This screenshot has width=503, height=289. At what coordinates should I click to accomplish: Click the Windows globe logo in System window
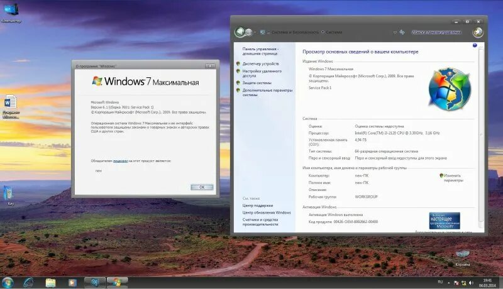pos(450,89)
